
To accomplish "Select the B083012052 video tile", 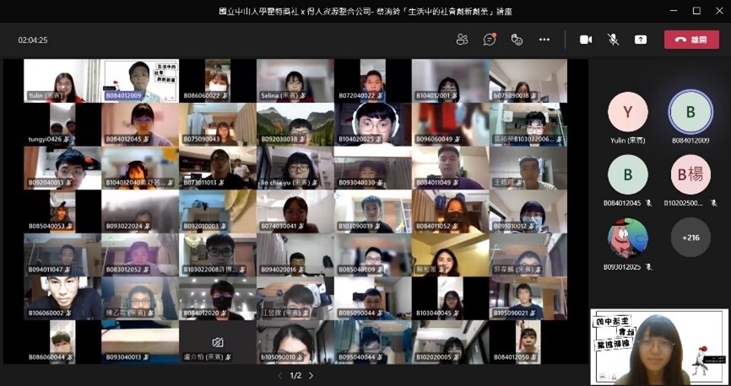I will [140, 255].
